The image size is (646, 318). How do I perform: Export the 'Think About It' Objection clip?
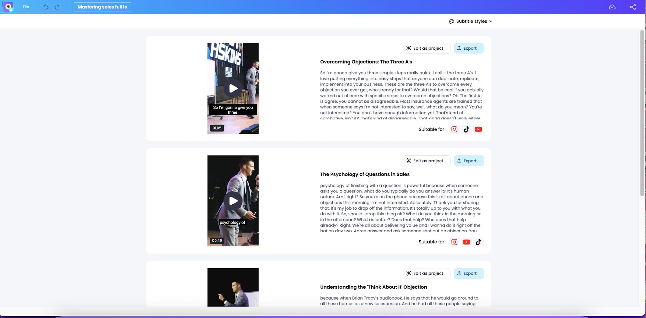tap(469, 273)
